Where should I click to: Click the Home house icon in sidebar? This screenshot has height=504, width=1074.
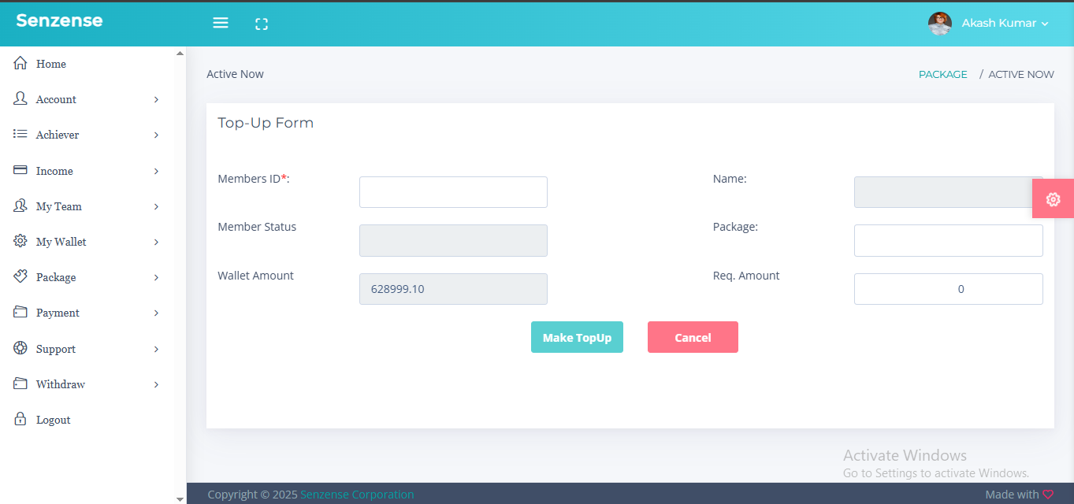coord(20,64)
